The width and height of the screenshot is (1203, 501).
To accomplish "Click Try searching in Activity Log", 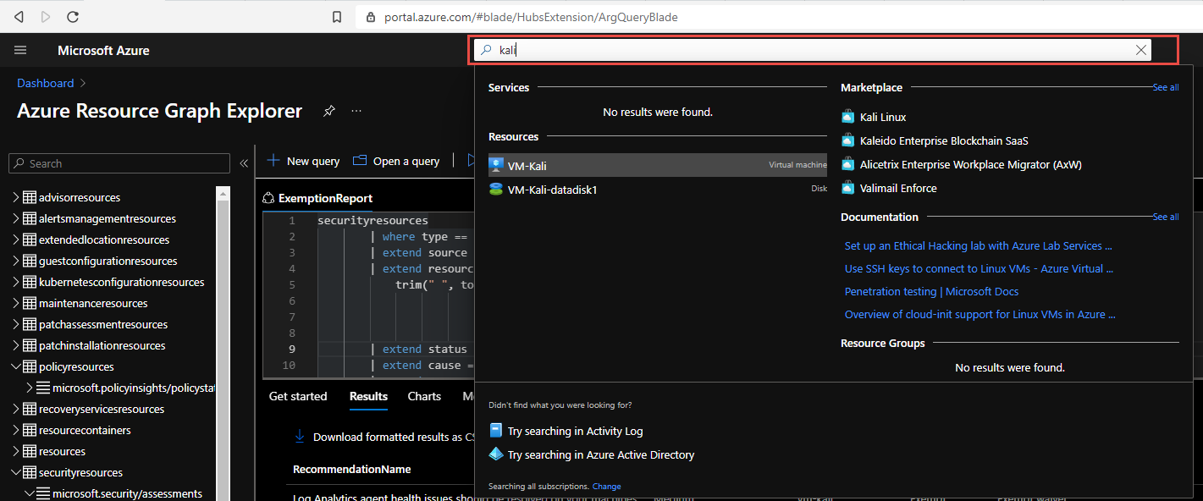I will point(576,431).
